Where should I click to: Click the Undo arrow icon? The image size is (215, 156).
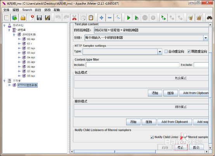pyautogui.click(x=58, y=18)
